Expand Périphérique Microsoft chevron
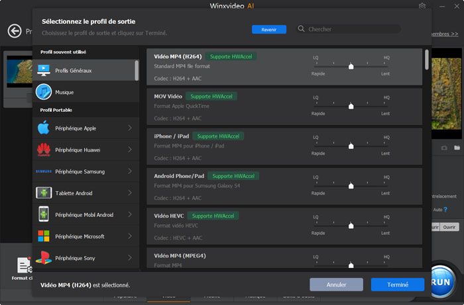This screenshot has height=305, width=464. tap(130, 236)
